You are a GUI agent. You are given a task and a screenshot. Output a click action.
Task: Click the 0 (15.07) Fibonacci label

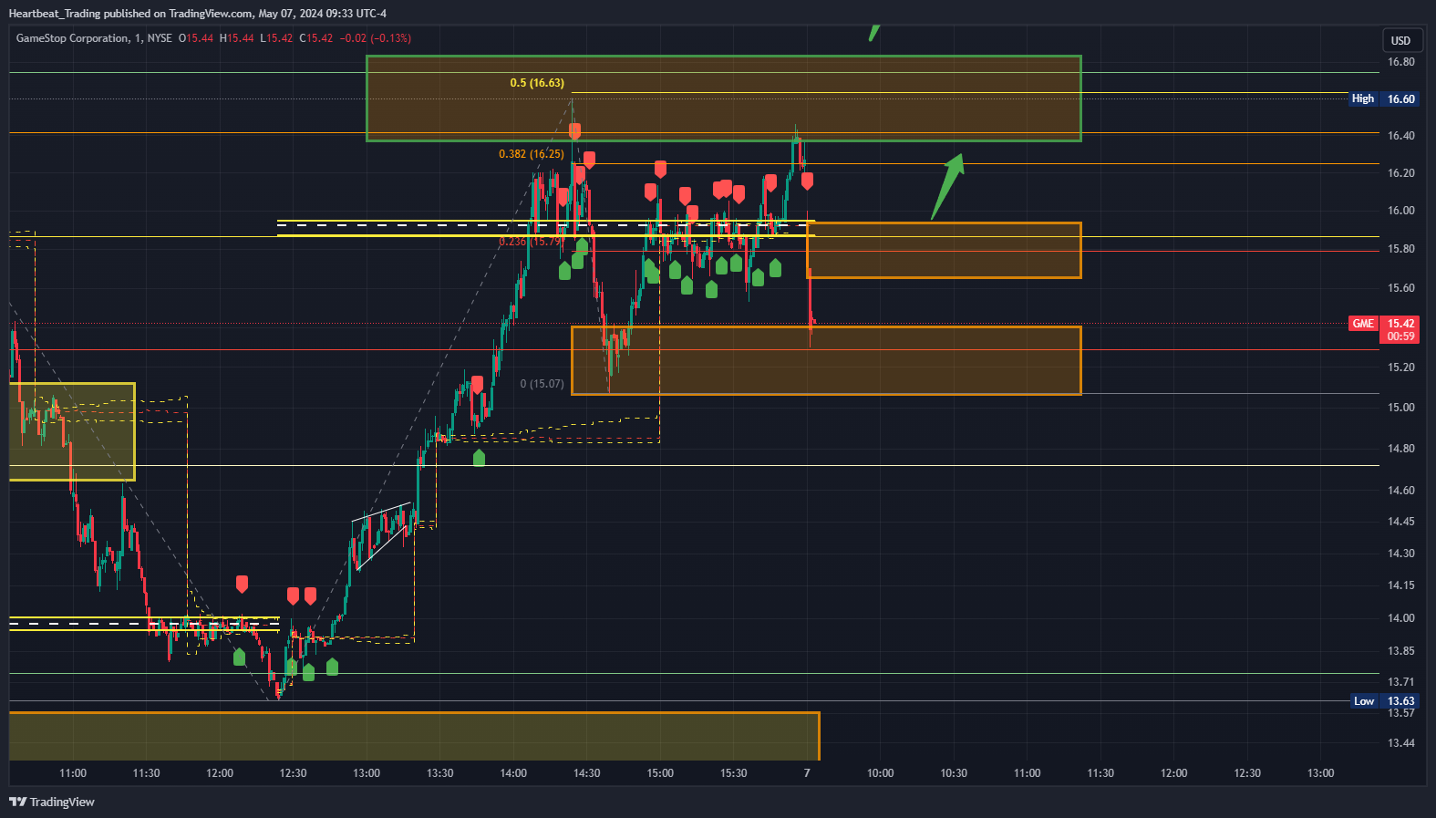coord(542,384)
